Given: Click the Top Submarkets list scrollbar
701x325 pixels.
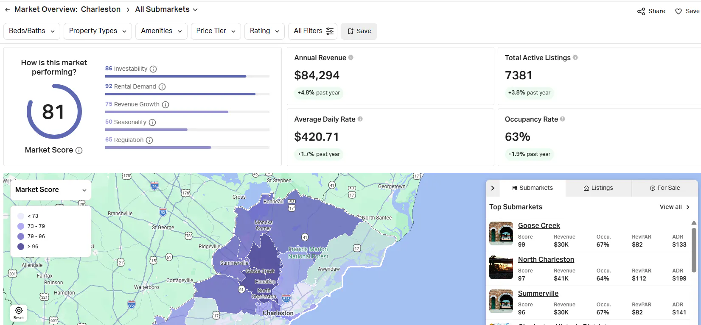Looking at the screenshot, I should tap(694, 250).
